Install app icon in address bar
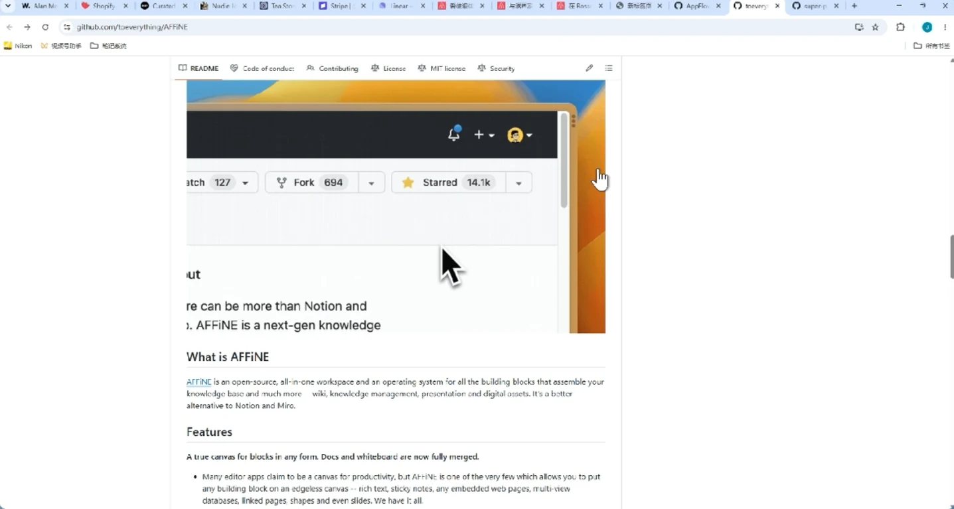The image size is (954, 509). pos(859,27)
